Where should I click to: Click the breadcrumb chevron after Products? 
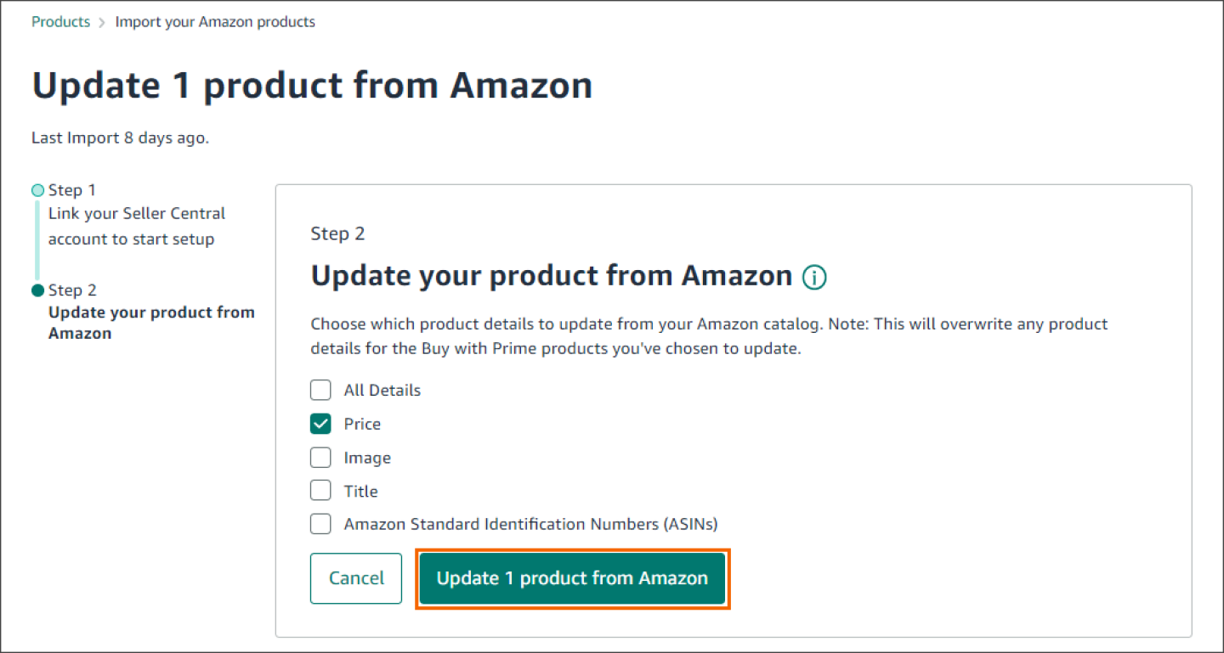101,21
